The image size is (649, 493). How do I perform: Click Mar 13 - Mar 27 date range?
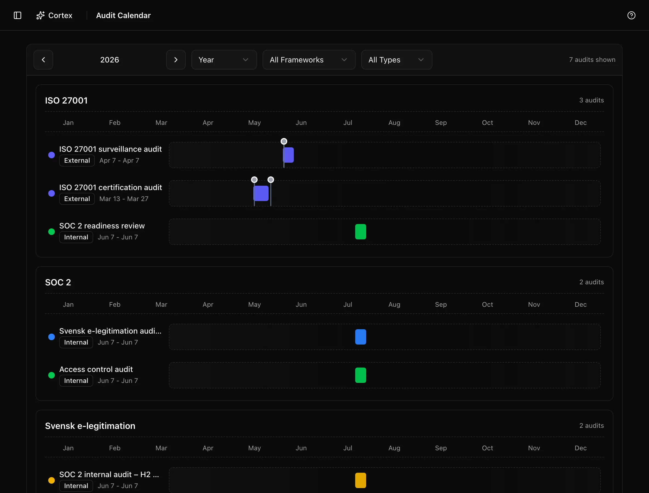124,199
